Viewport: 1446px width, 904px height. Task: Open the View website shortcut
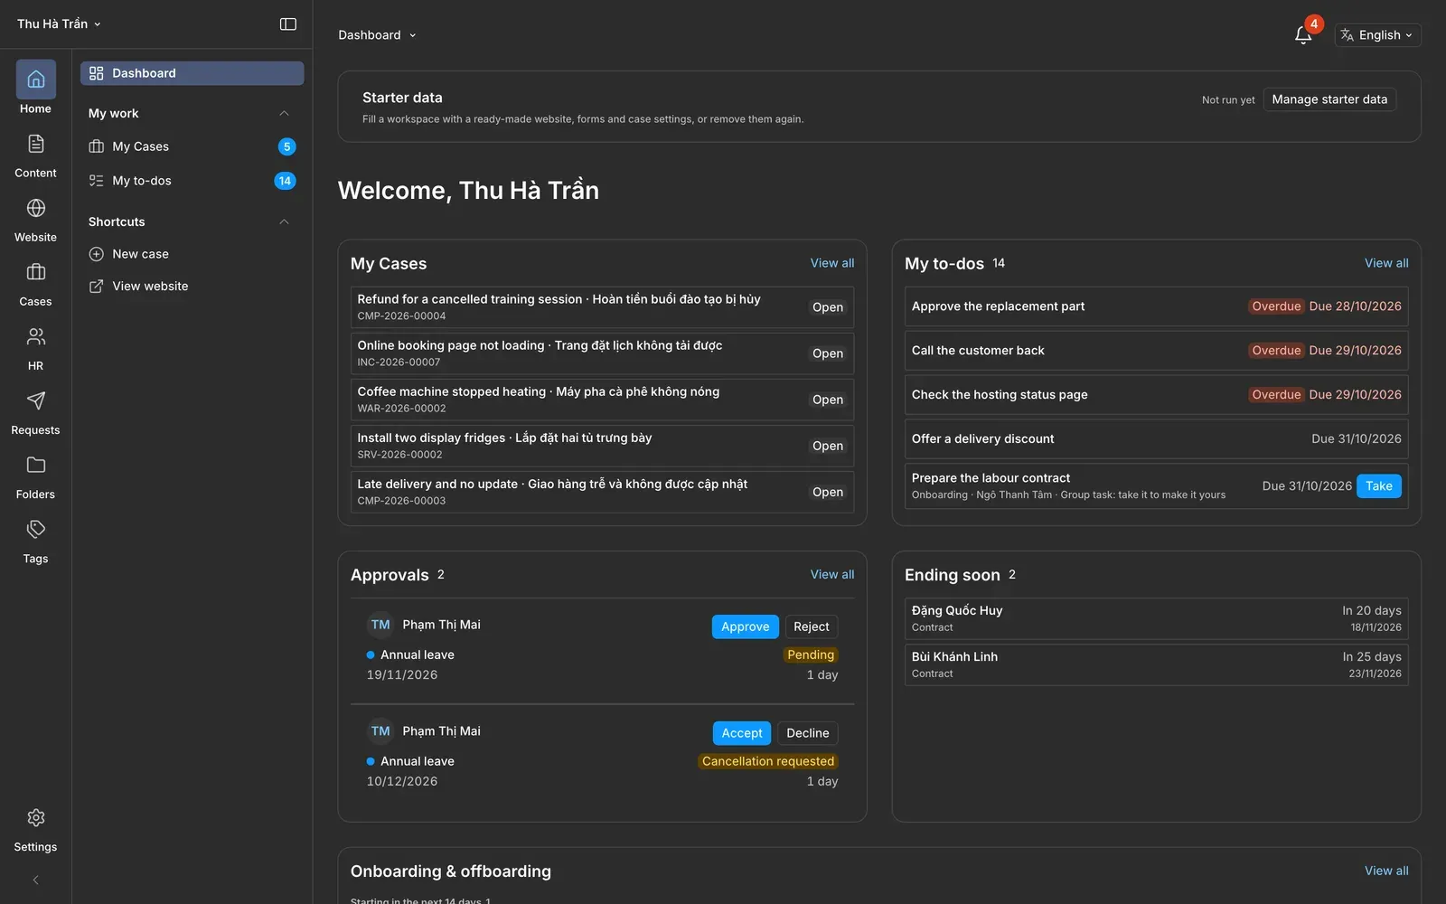pos(192,287)
